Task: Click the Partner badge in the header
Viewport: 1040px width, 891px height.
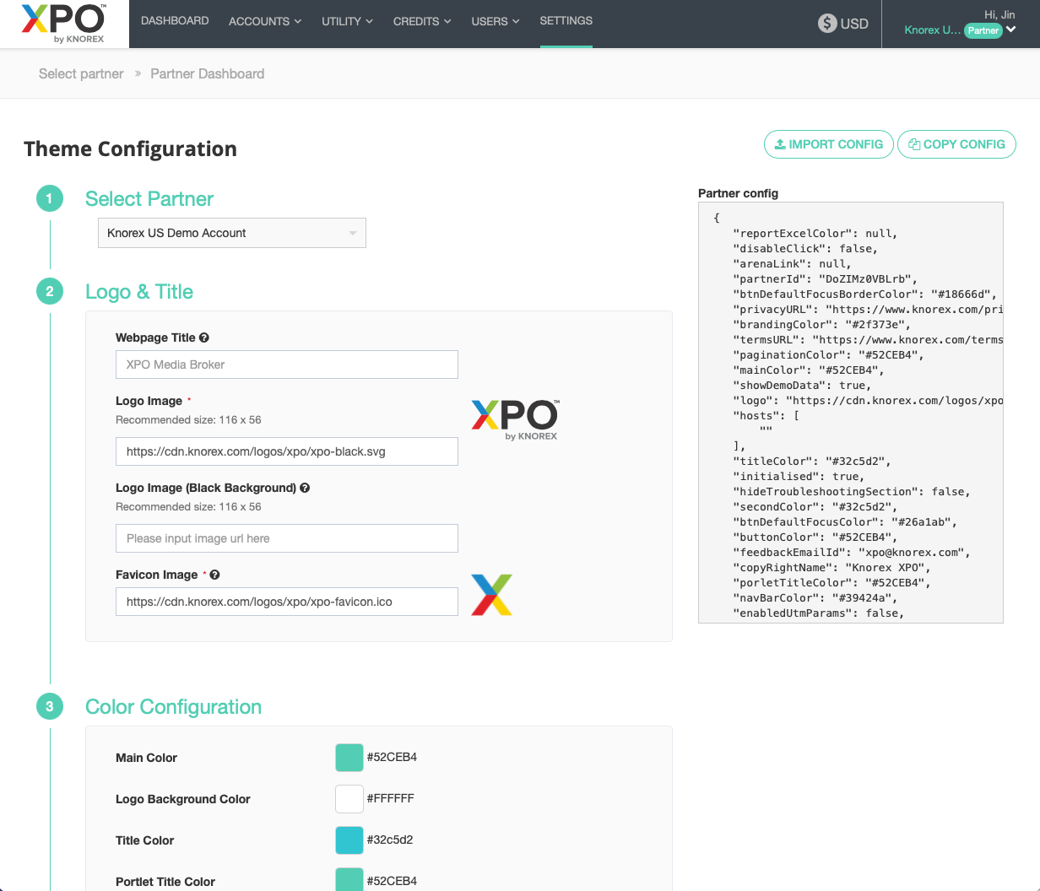Action: 983,30
